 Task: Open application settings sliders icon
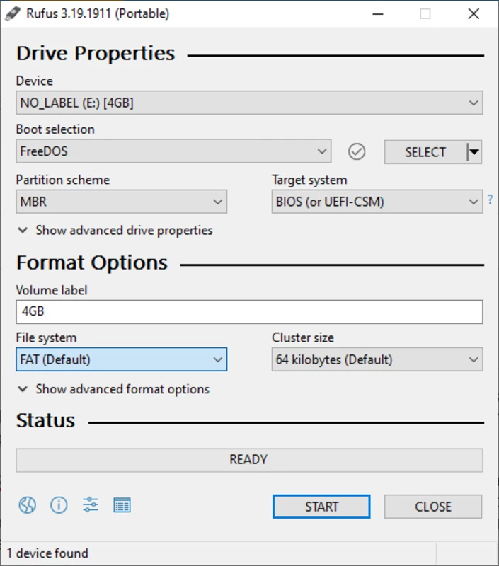click(x=91, y=505)
